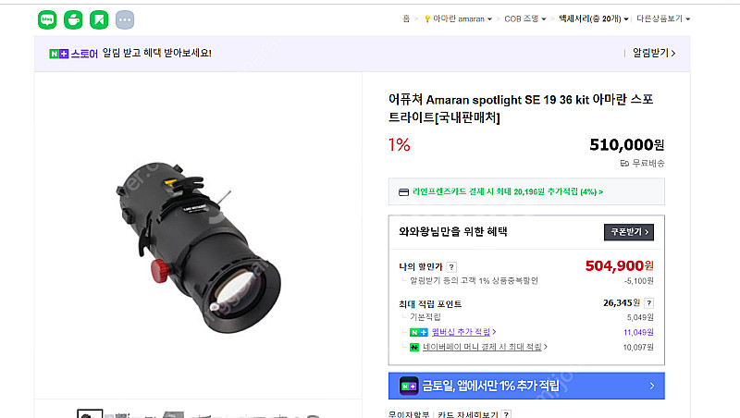Open 네이버페이 머니 결제 시 최대 적립 link
The height and width of the screenshot is (418, 740).
[x=485, y=347]
